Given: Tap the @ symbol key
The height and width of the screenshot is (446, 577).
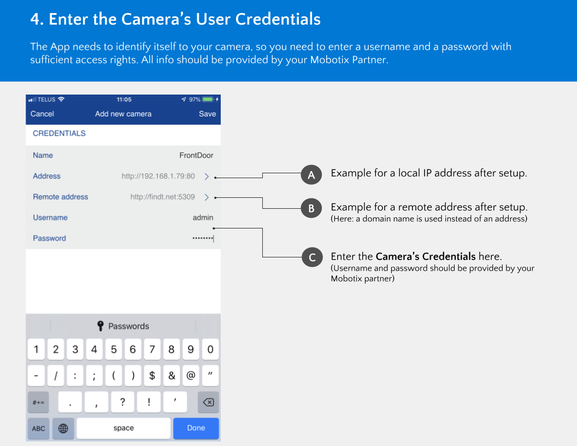Looking at the screenshot, I should 191,375.
